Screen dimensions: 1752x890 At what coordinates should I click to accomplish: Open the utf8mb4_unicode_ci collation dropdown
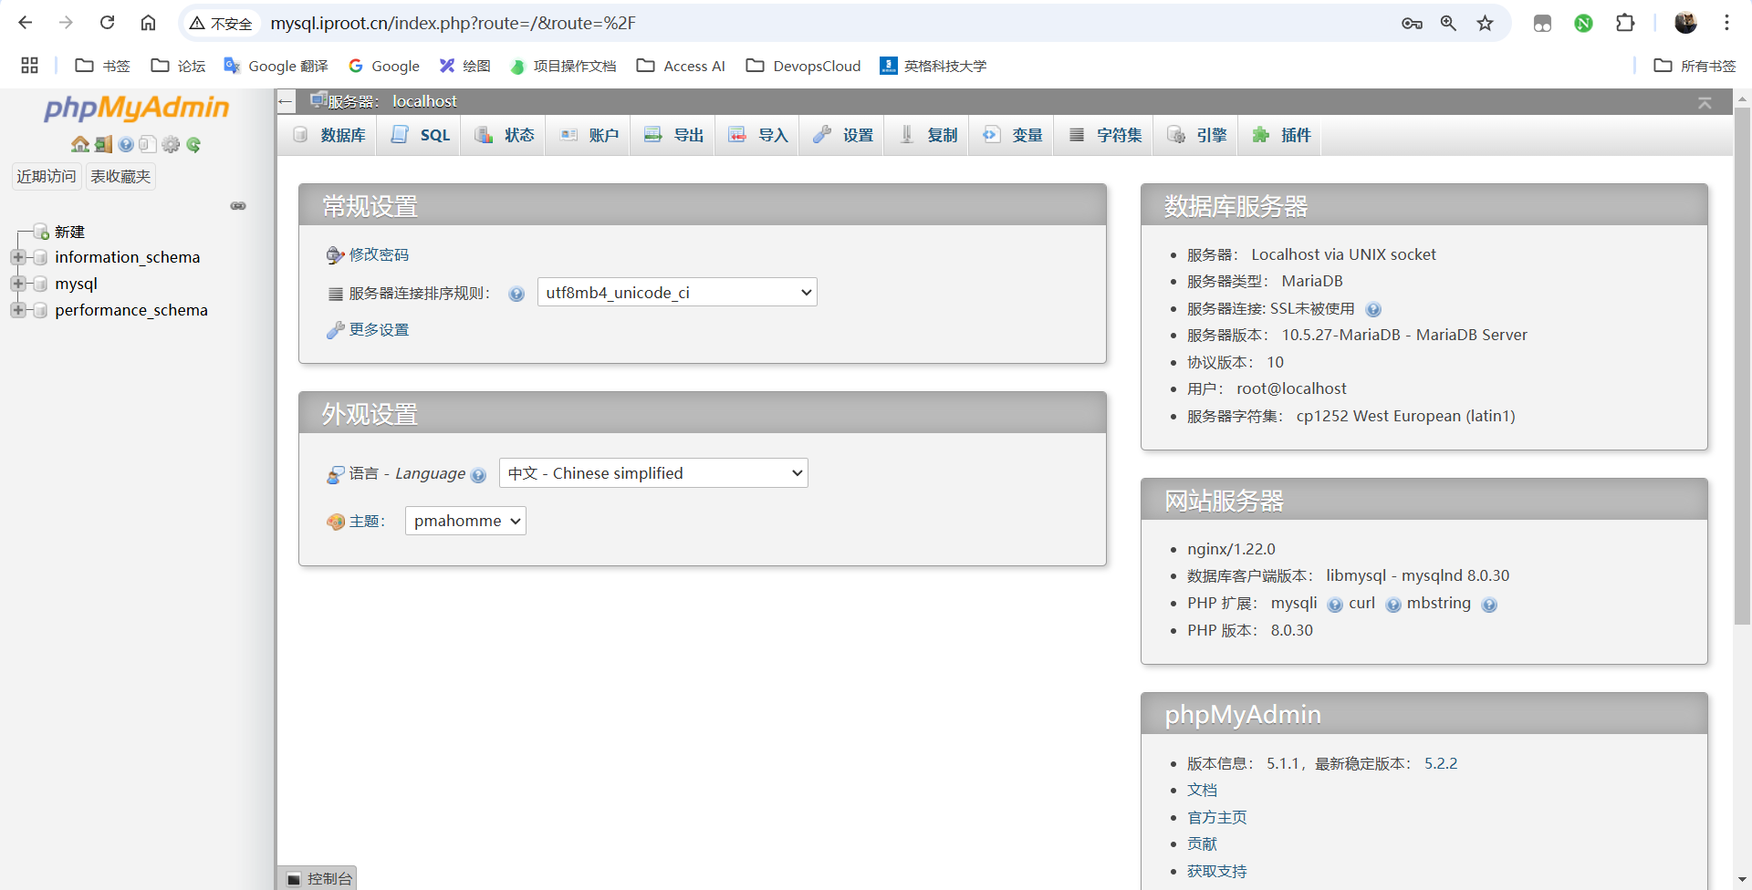click(x=676, y=292)
